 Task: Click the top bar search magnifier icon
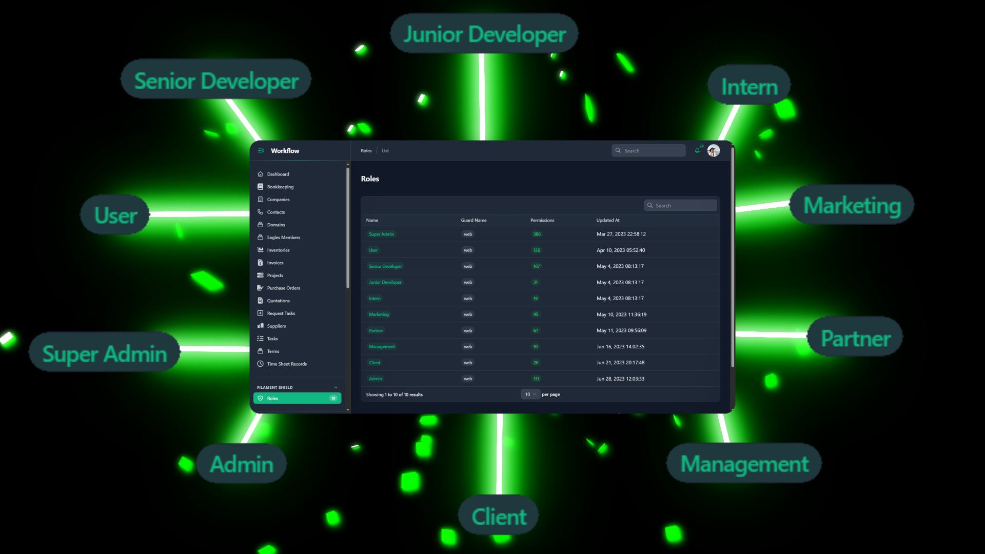618,151
